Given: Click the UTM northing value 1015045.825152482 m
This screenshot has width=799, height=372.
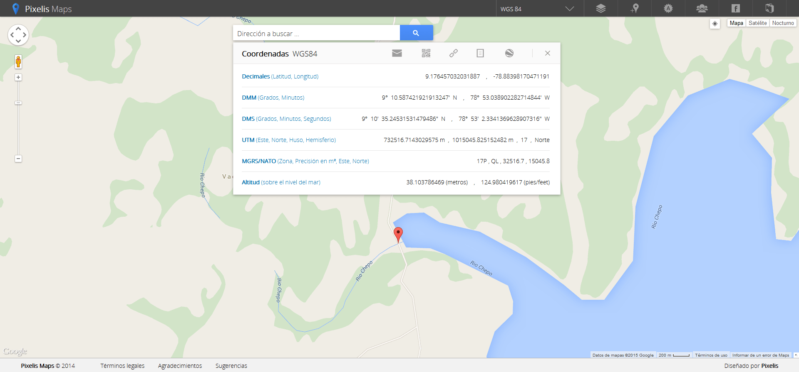Looking at the screenshot, I should click(483, 140).
